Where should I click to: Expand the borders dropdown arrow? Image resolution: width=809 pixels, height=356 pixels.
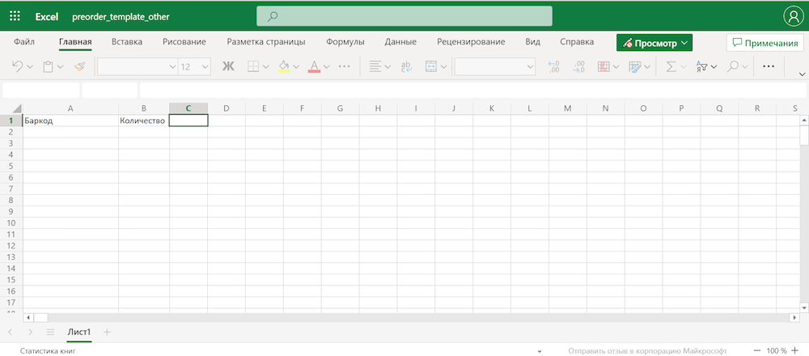[x=266, y=66]
